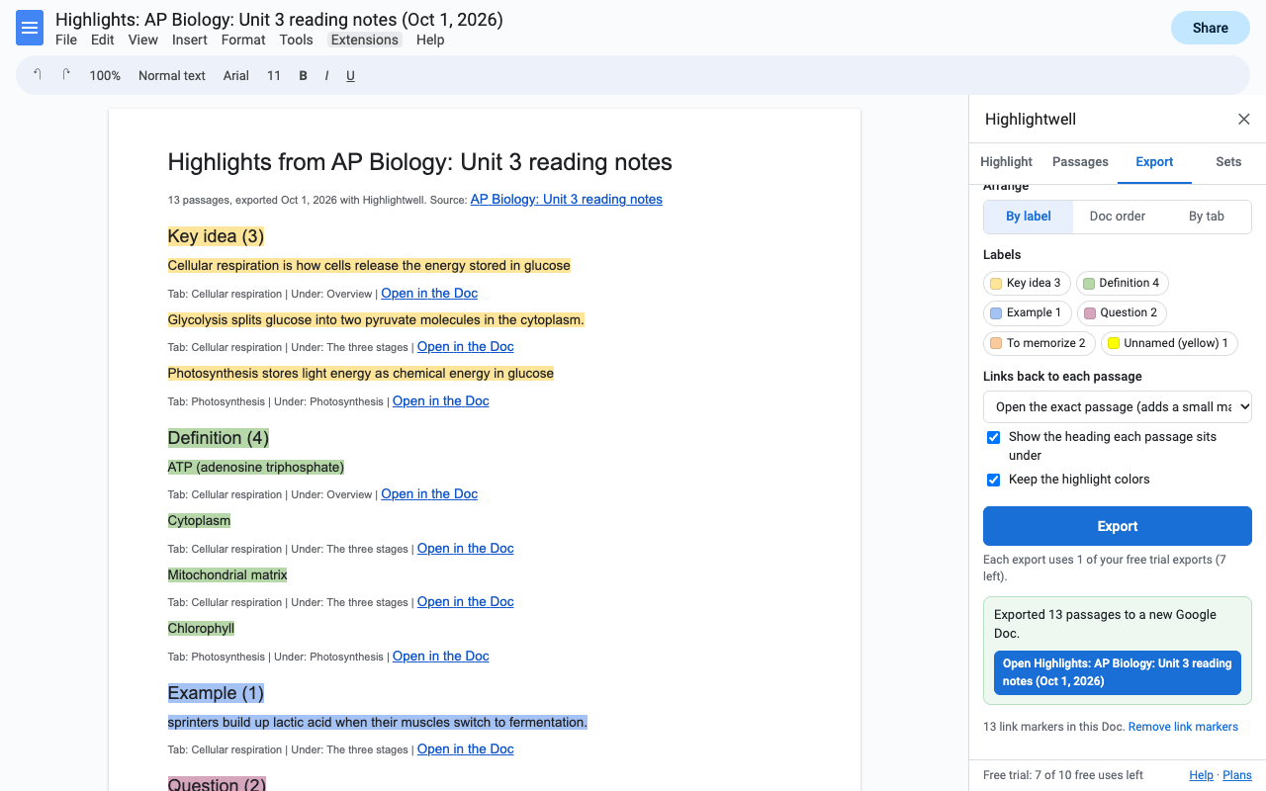Arrange export 'By tab'
Viewport: 1266px width, 791px height.
[1207, 217]
